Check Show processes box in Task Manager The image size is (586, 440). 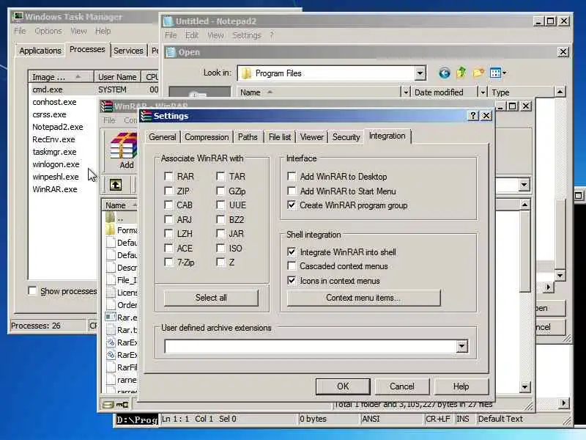pyautogui.click(x=32, y=290)
